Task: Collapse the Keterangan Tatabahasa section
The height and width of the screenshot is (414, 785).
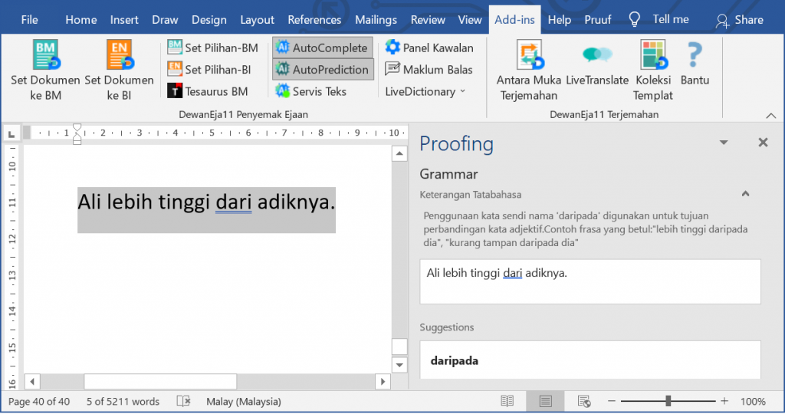Action: coord(745,194)
